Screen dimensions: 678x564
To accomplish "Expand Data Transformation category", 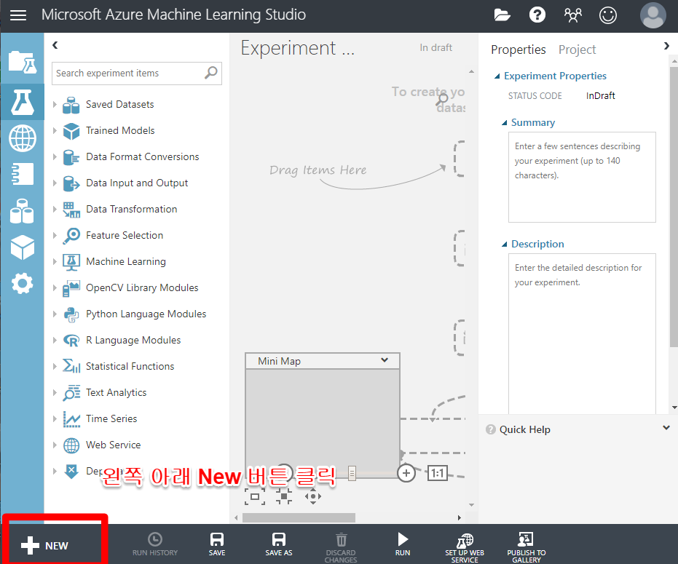I will [55, 209].
